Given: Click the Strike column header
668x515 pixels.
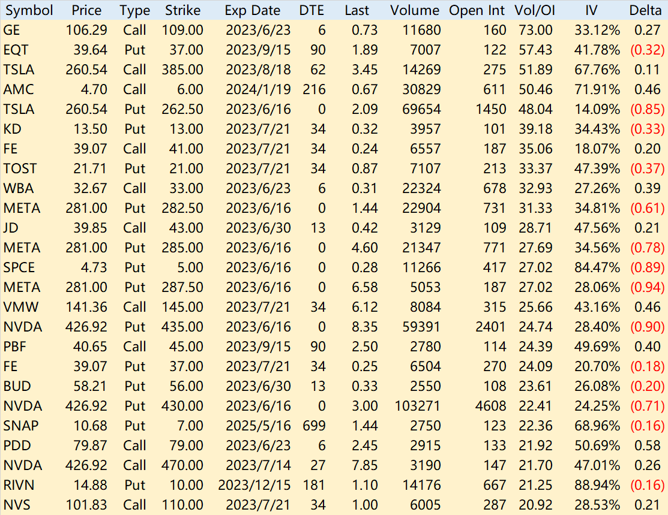Looking at the screenshot, I should 183,10.
